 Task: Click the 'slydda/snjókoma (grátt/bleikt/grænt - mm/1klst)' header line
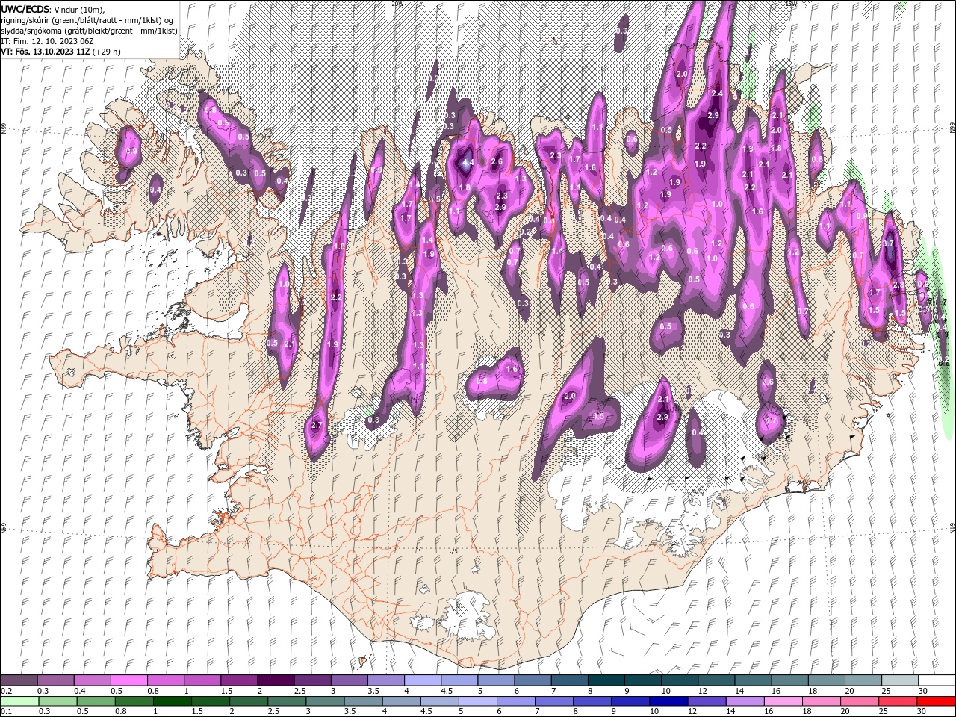[x=89, y=31]
